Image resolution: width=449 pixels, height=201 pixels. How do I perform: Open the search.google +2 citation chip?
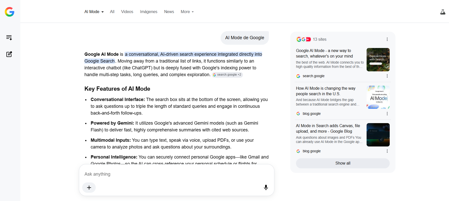tap(227, 75)
